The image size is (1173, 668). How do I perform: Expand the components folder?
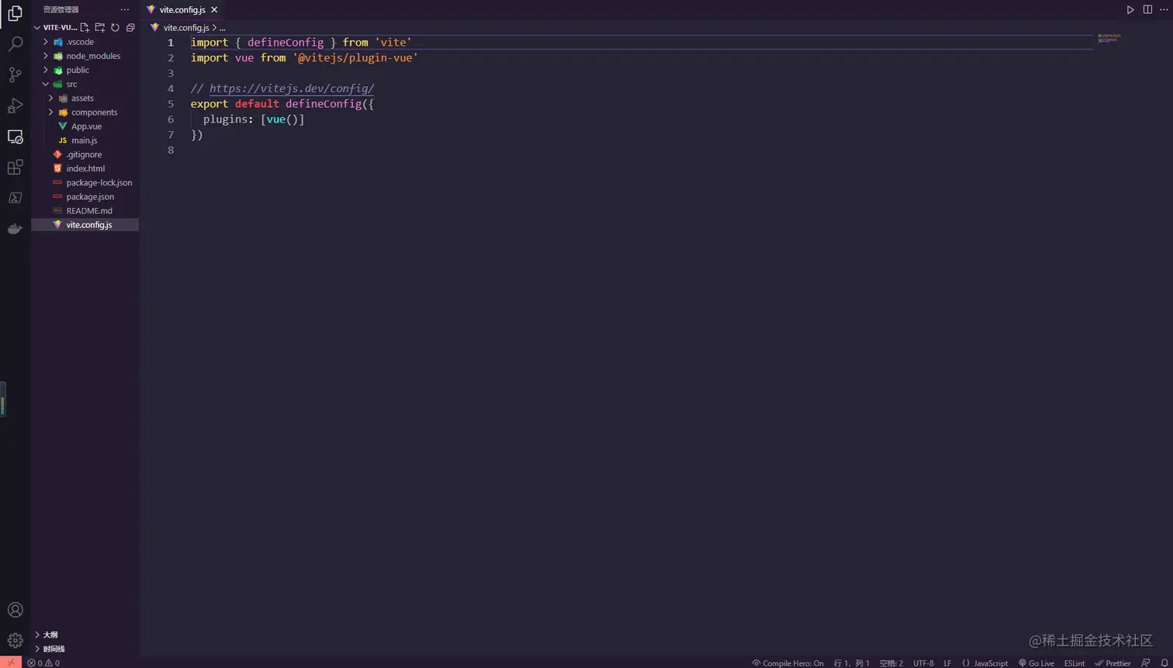tap(85, 112)
